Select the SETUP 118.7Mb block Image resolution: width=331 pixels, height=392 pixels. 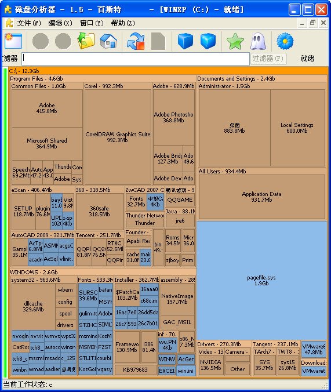24,211
